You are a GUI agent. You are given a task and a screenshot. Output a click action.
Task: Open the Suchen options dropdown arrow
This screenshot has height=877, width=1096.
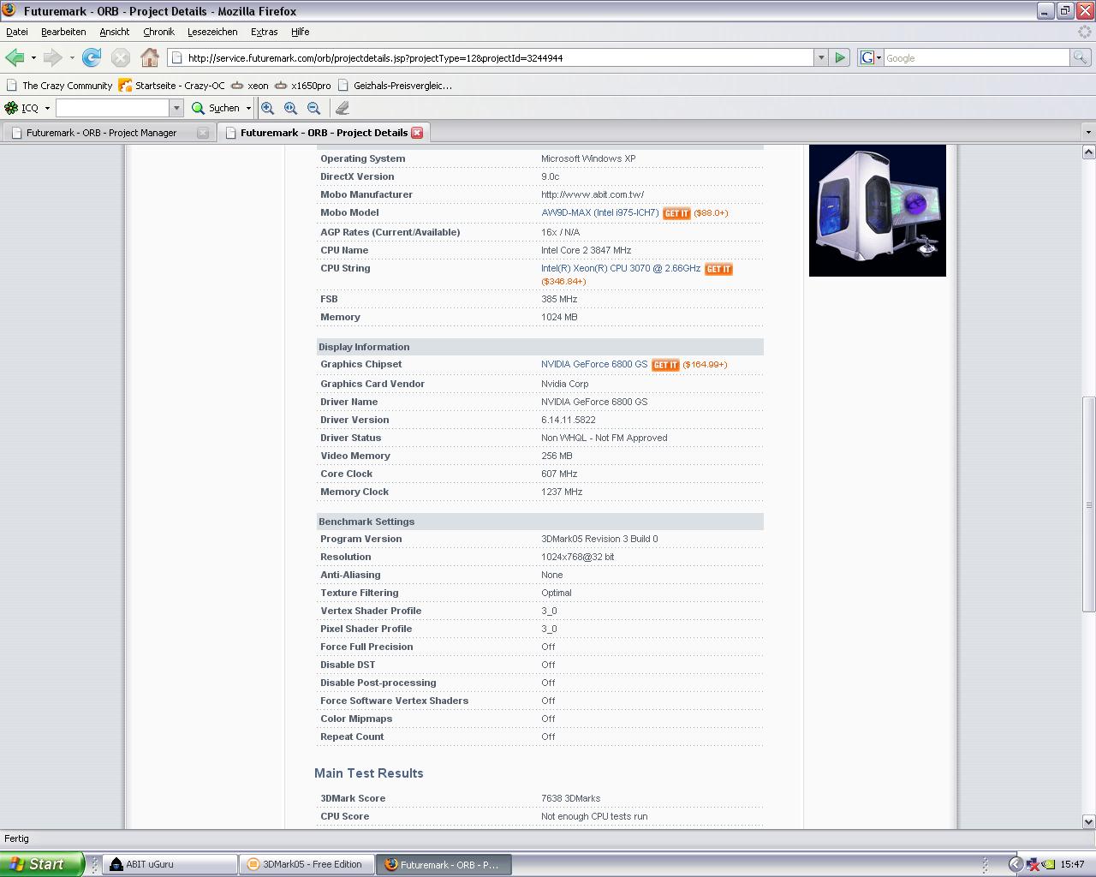[248, 108]
